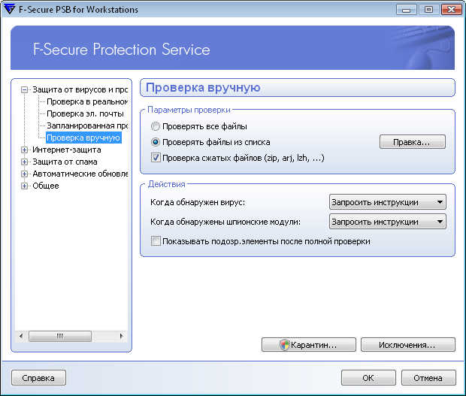Select 'Интернет-защита' label in tree
Screen dimensions: 466x396
67,150
